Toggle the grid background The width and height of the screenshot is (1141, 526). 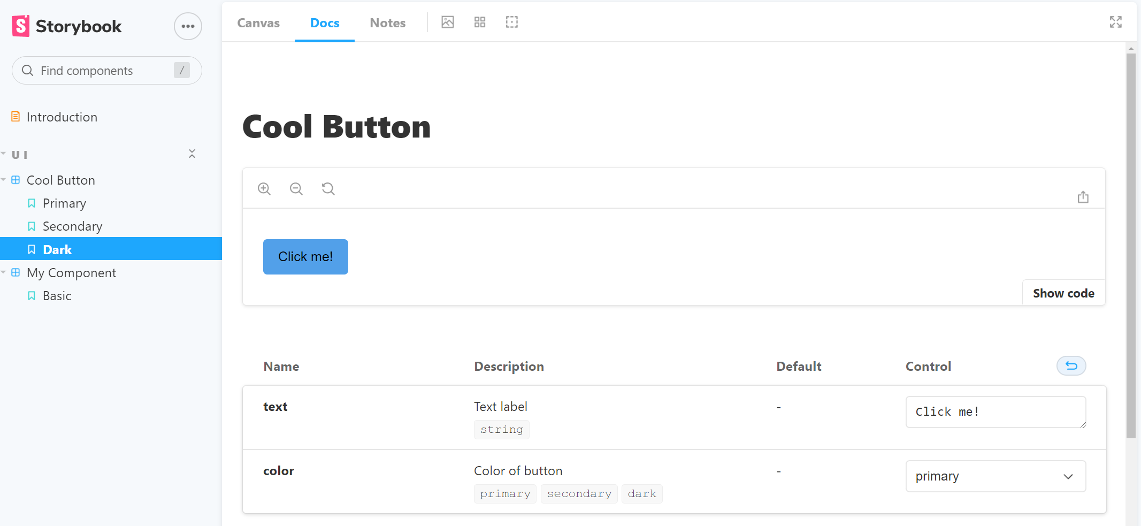(480, 22)
